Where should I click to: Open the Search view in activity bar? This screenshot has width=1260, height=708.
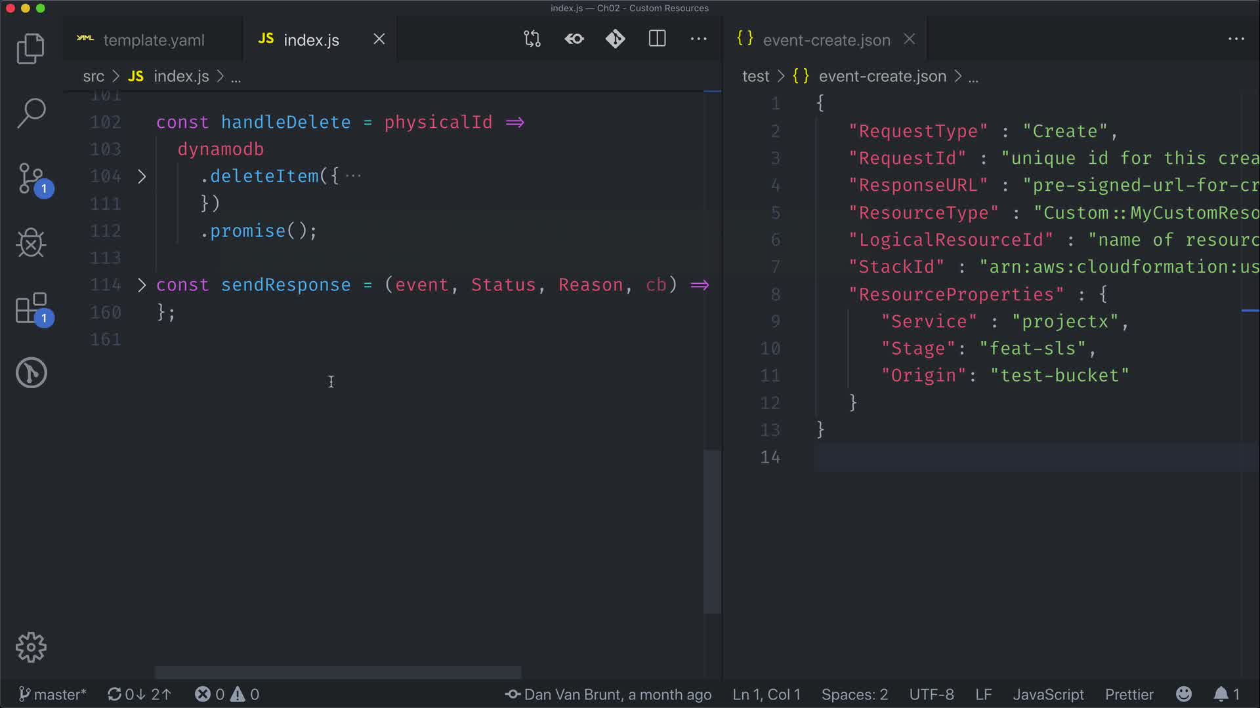click(x=30, y=113)
